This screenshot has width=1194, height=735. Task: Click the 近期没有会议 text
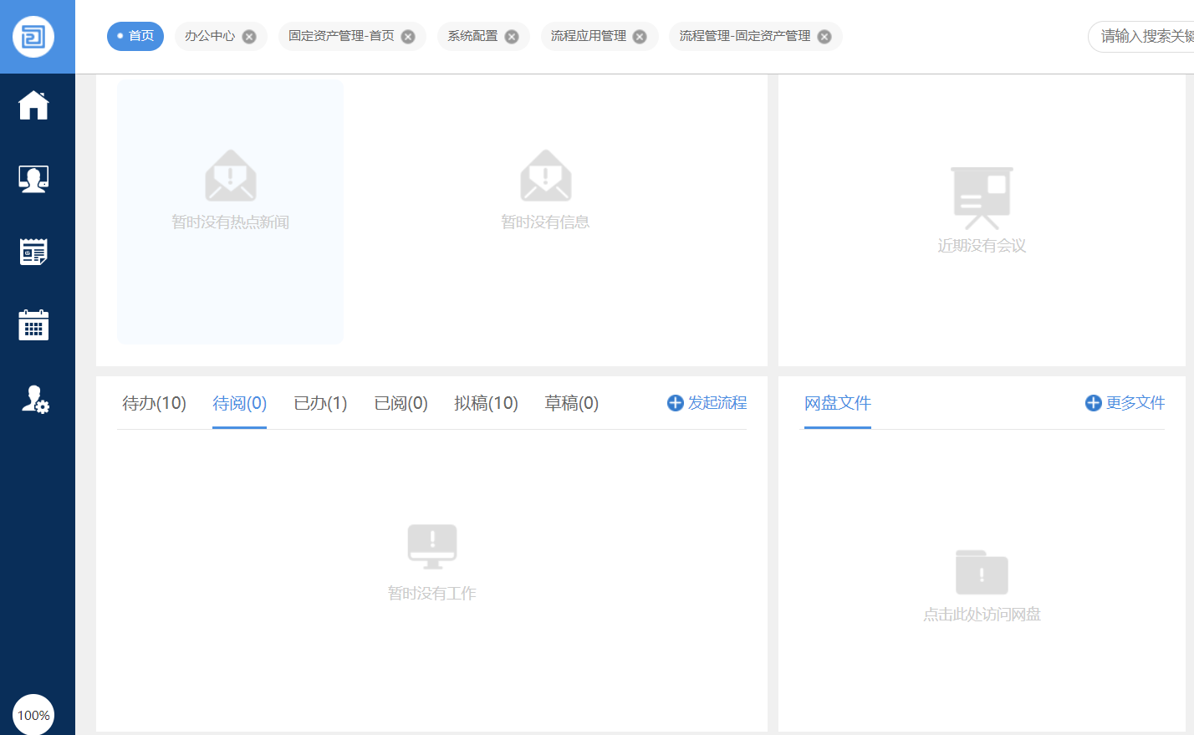(982, 246)
